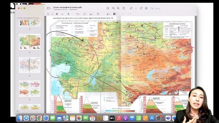Open Telegram from the Dock
219x123 pixels.
[x=26, y=118]
